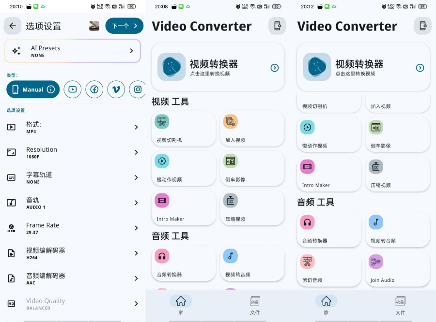Open the 音频转换器 audio converter
The height and width of the screenshot is (322, 436).
[183, 263]
